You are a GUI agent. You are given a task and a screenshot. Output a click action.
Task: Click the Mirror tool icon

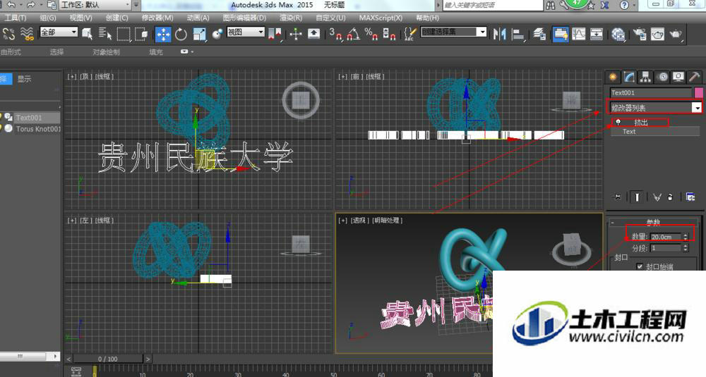tap(499, 34)
